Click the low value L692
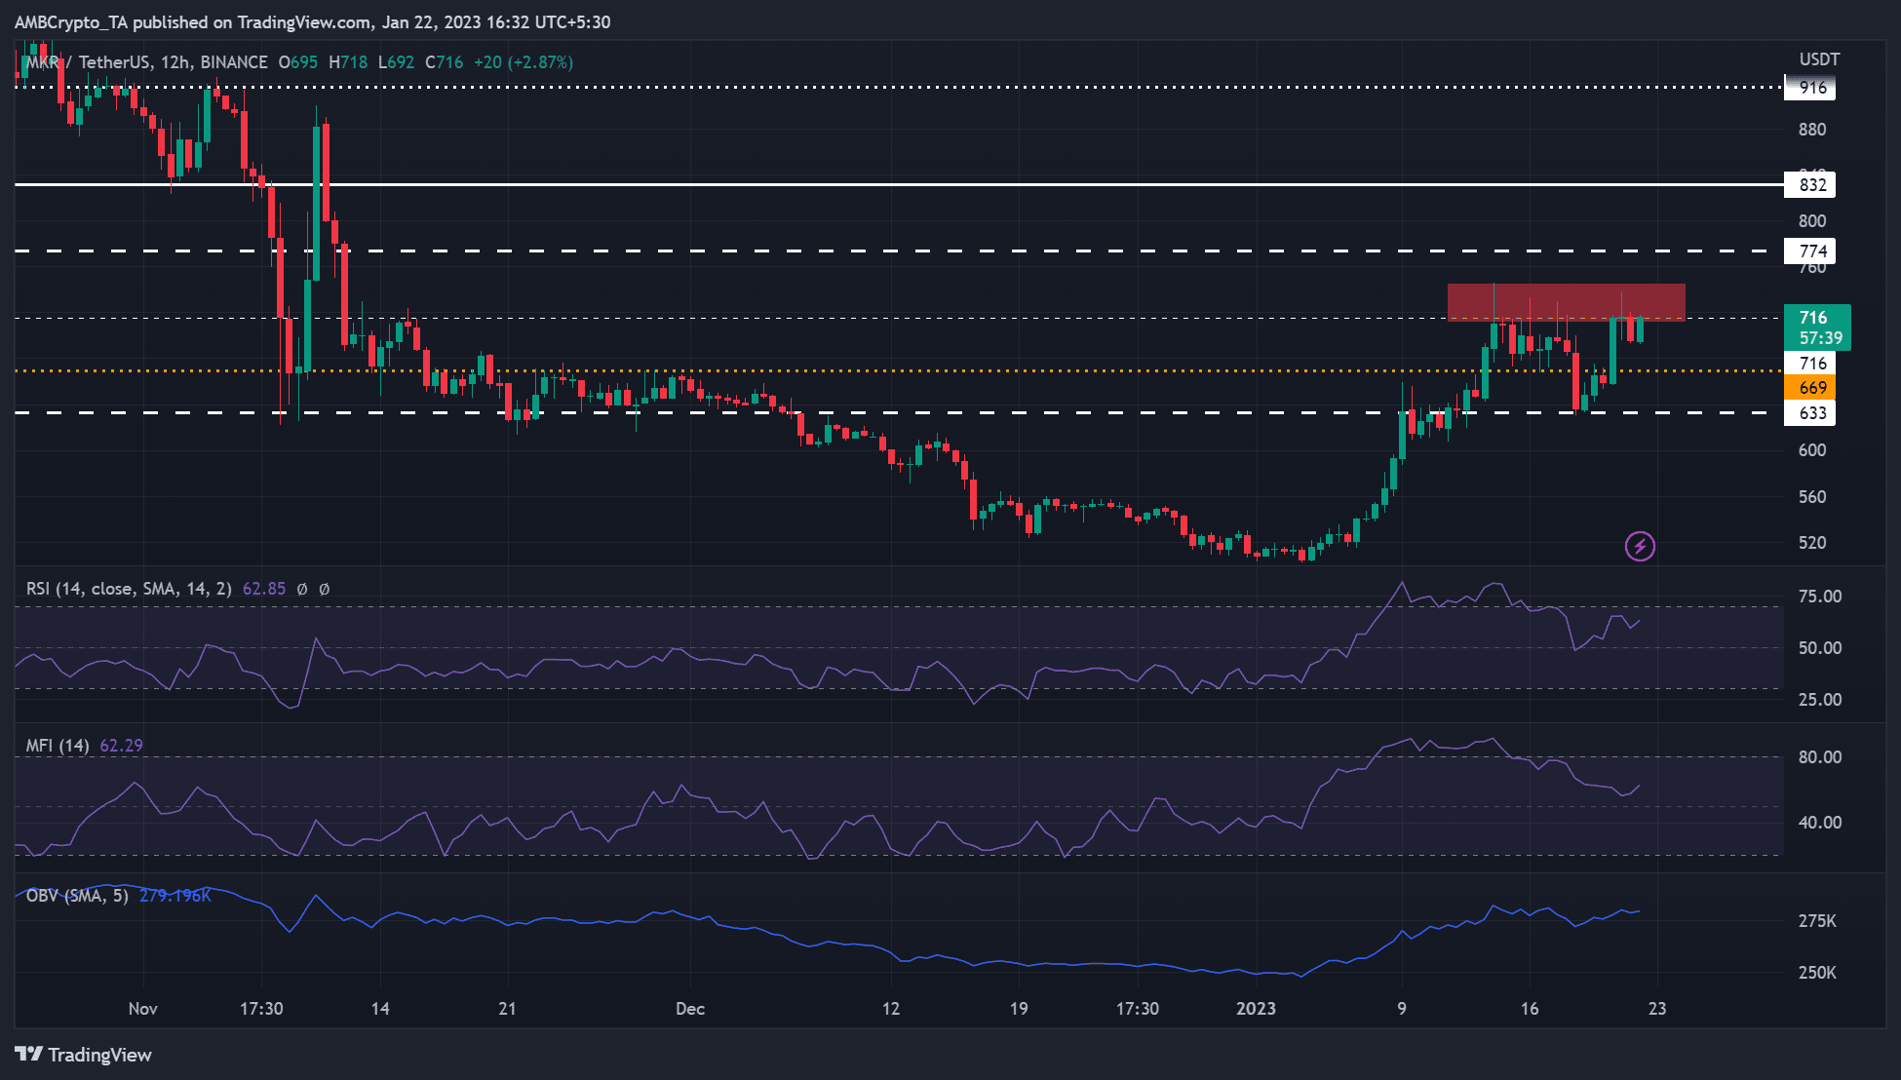The height and width of the screenshot is (1080, 1901). pyautogui.click(x=396, y=62)
